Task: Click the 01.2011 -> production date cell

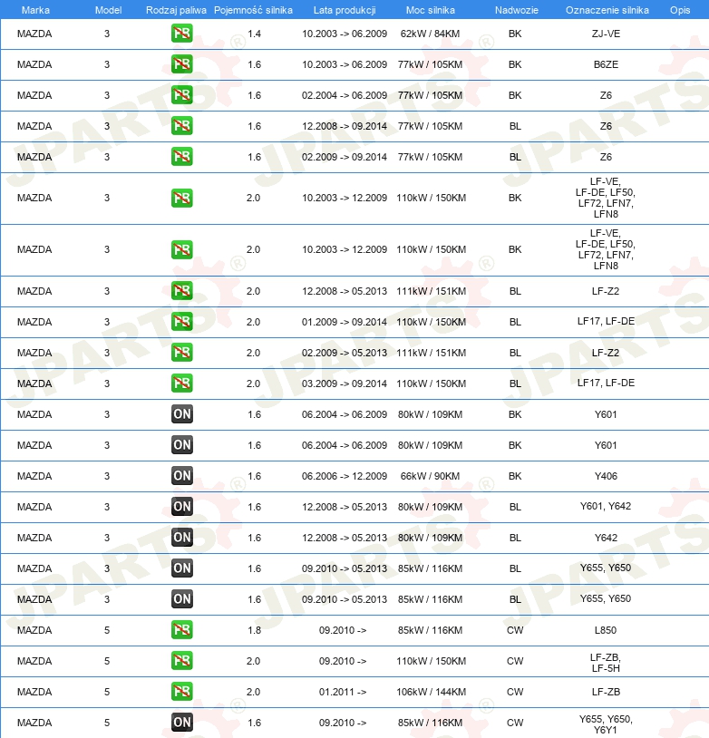Action: point(343,692)
